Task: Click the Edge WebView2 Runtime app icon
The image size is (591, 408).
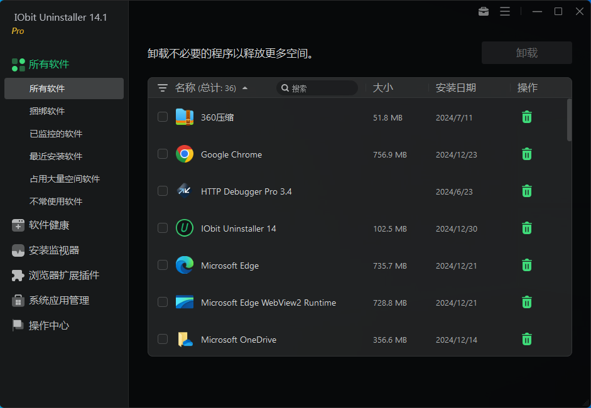Action: [x=185, y=302]
